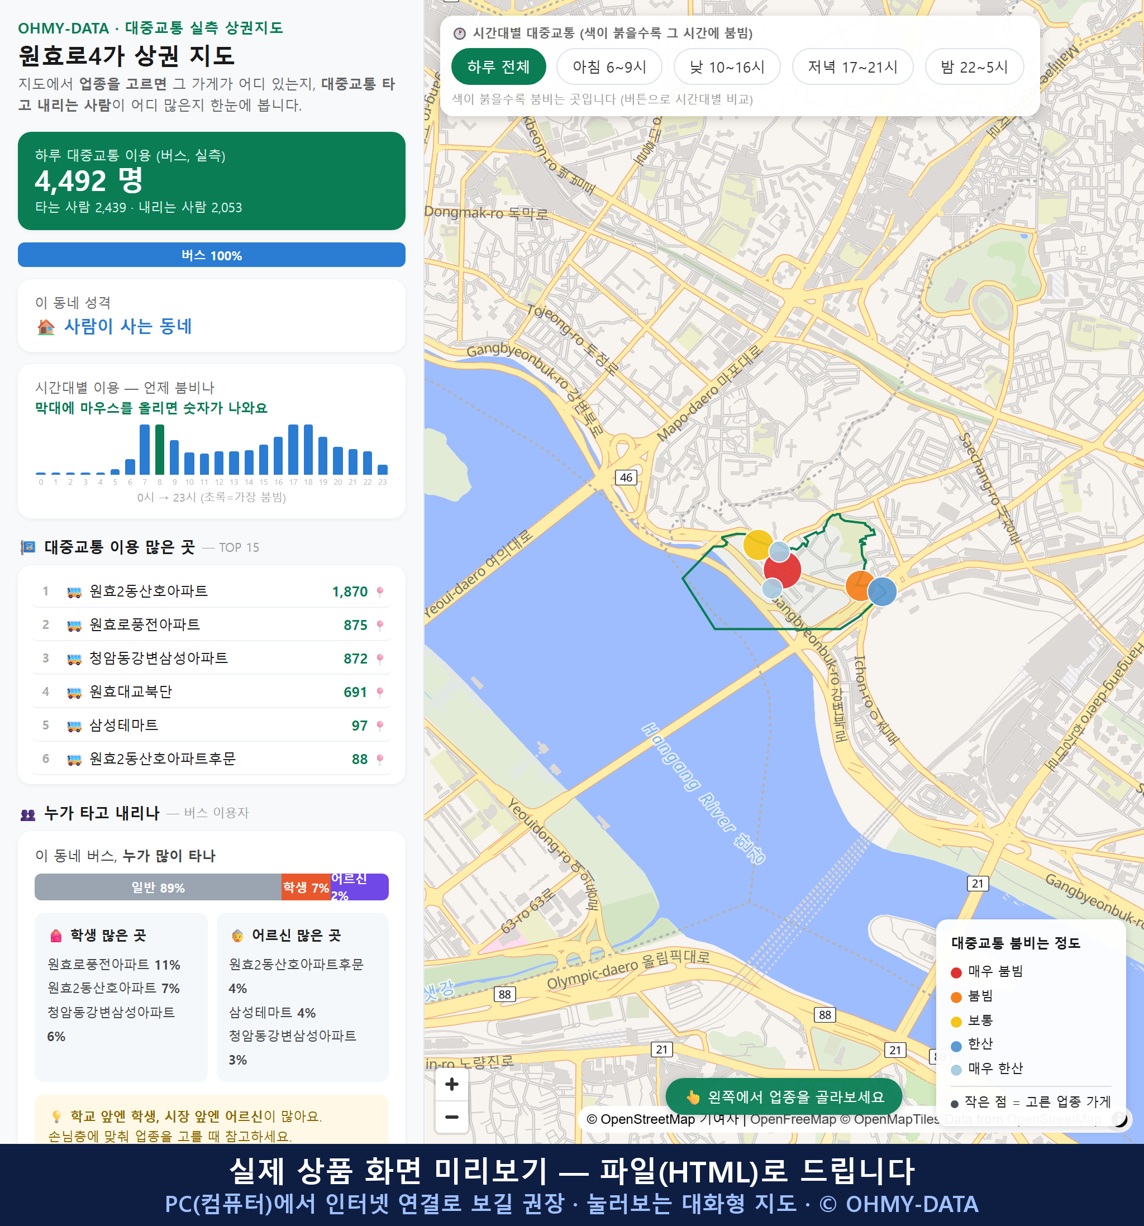
Task: Click the orange busy circle on map
Action: point(860,586)
